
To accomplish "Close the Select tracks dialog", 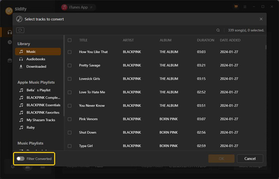I will (x=261, y=19).
